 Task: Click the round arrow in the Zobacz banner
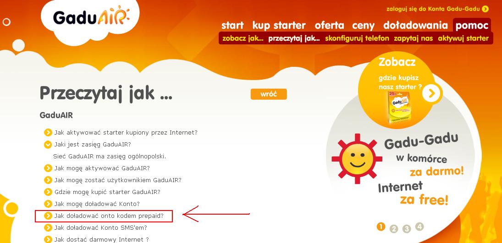[x=431, y=93]
